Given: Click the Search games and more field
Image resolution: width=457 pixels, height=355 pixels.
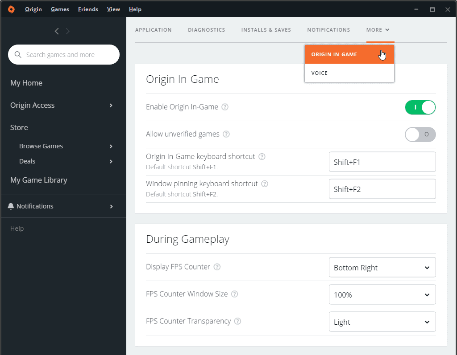Looking at the screenshot, I should pyautogui.click(x=64, y=55).
